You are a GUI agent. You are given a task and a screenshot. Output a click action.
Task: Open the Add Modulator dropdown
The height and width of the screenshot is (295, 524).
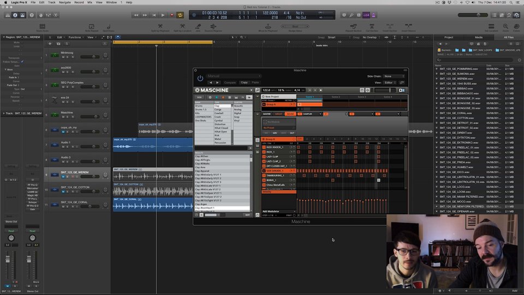279,211
